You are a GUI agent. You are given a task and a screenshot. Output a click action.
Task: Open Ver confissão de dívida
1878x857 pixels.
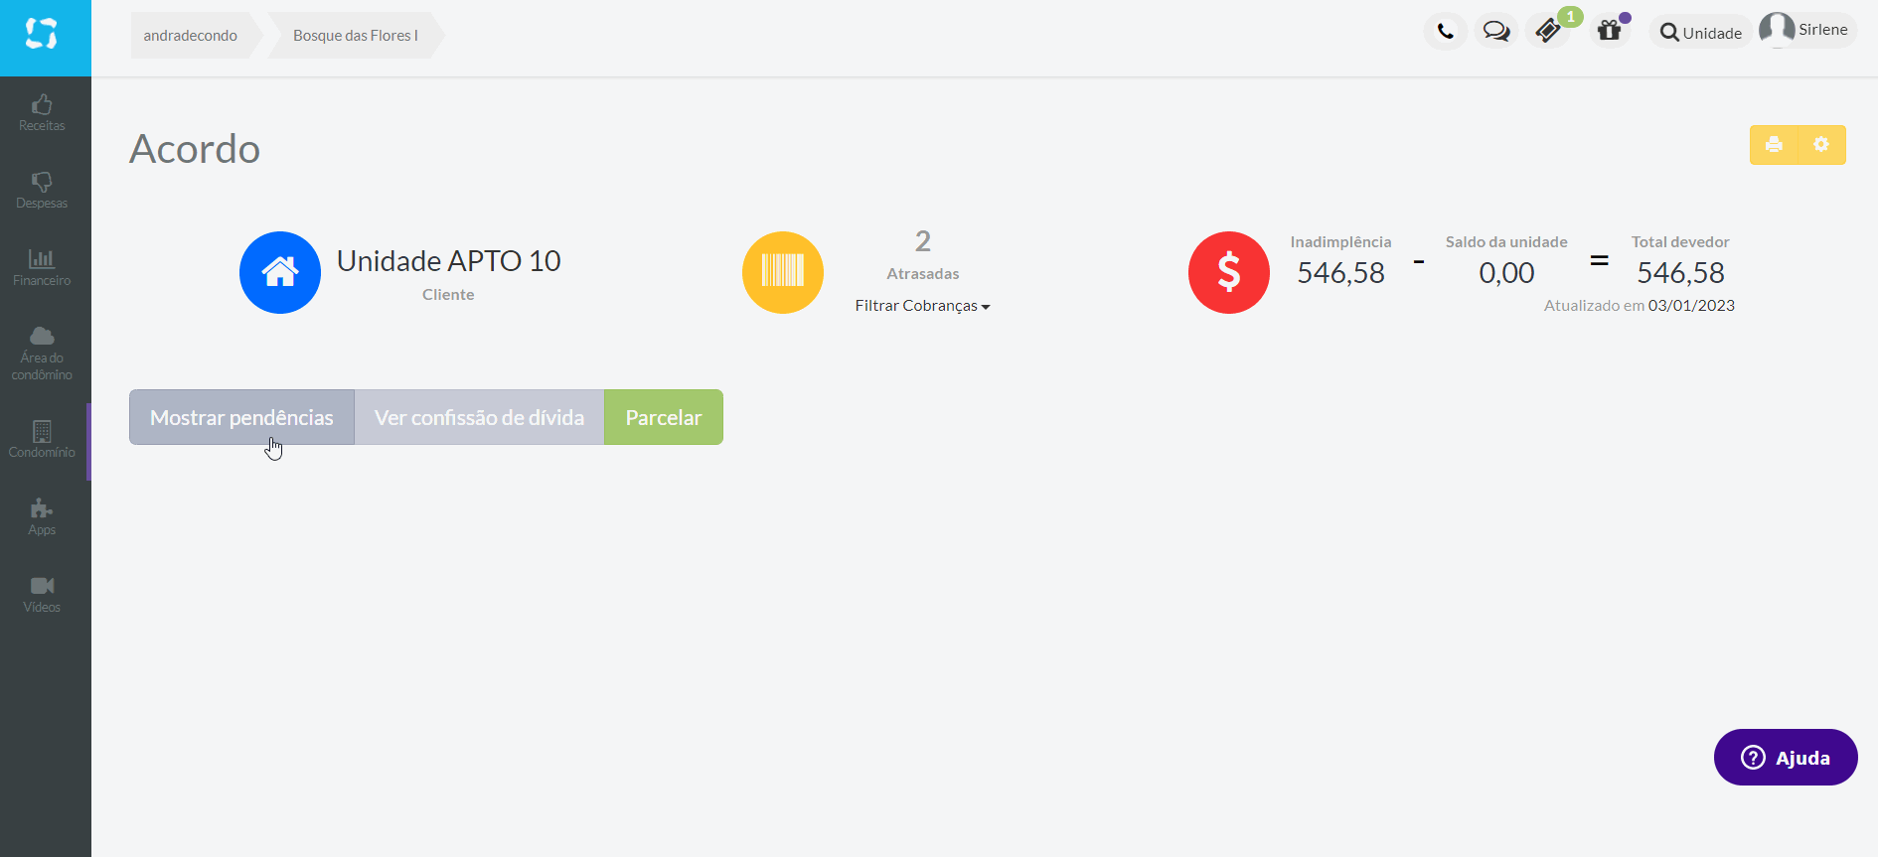coord(479,417)
